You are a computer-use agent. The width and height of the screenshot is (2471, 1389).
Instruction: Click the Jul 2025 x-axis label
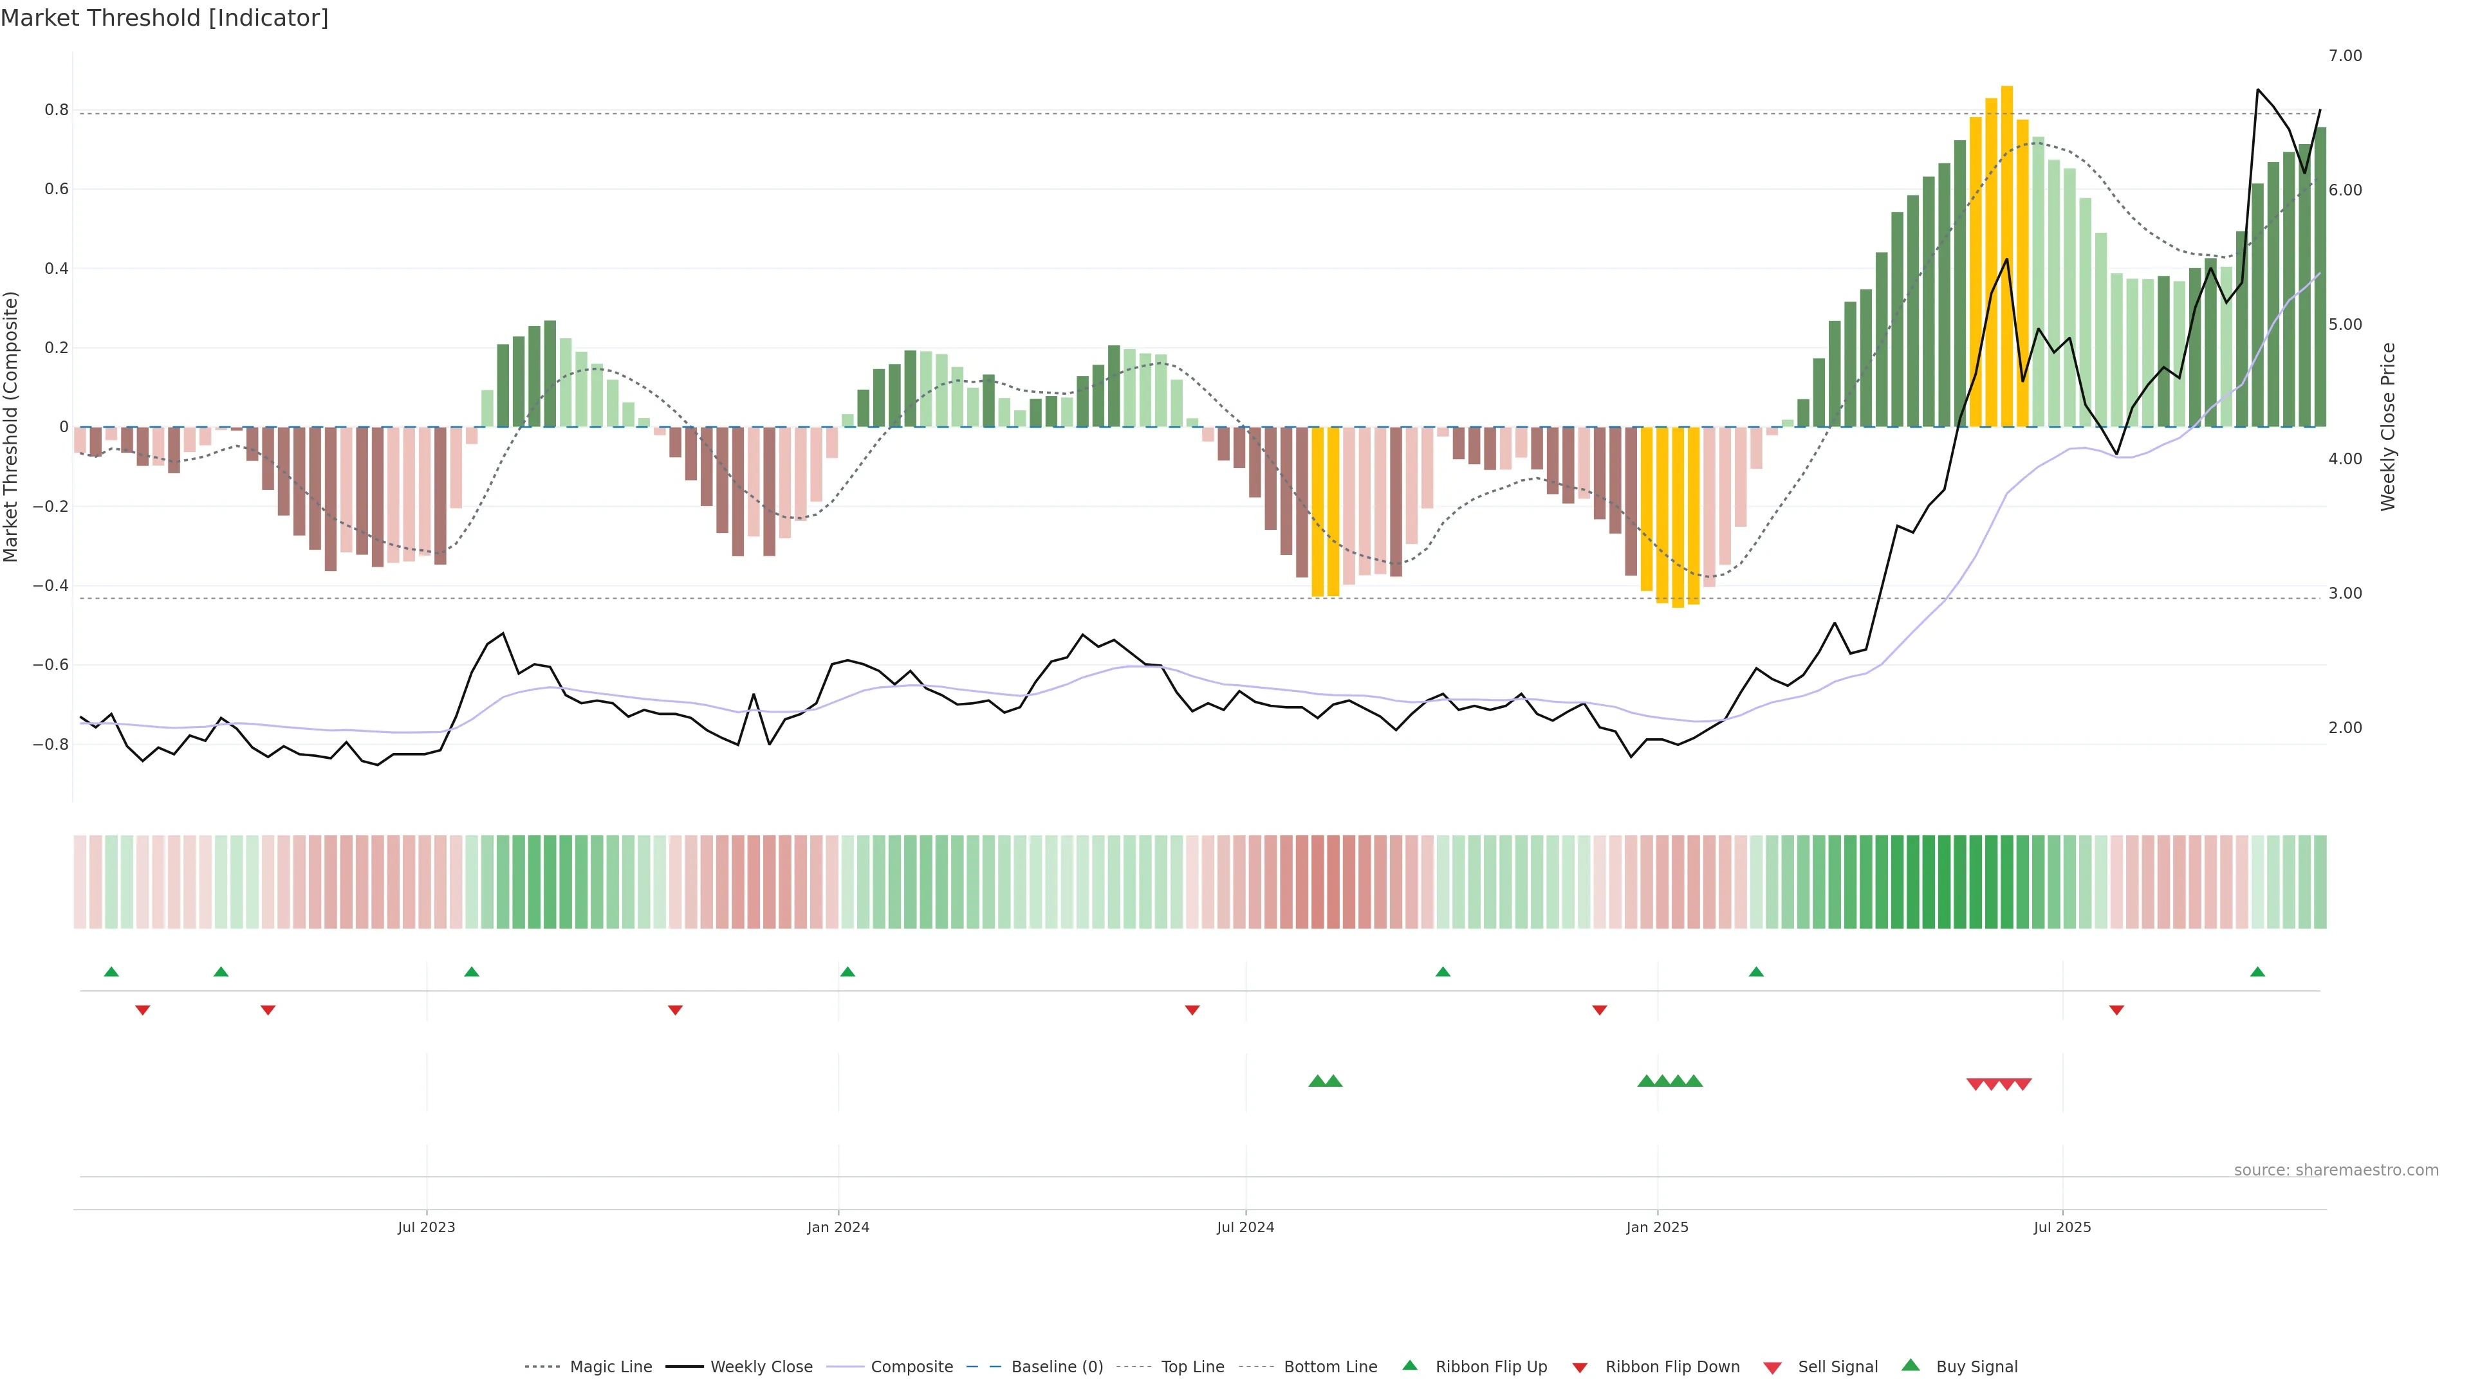[x=2061, y=1227]
